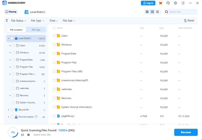Click in the Search file field
The height and width of the screenshot is (140, 202).
coord(182,12)
